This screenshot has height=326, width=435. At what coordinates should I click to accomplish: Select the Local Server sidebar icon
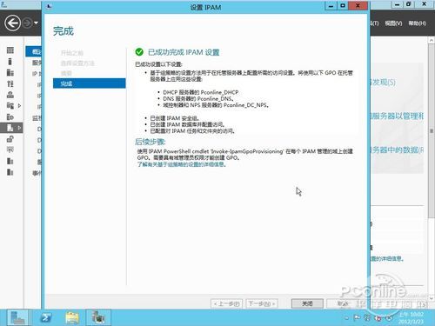point(10,62)
